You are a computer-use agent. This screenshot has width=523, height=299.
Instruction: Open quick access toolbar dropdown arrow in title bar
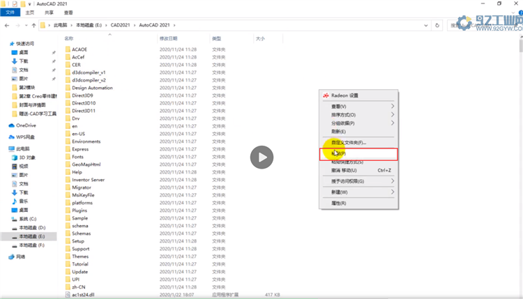[x=29, y=4]
